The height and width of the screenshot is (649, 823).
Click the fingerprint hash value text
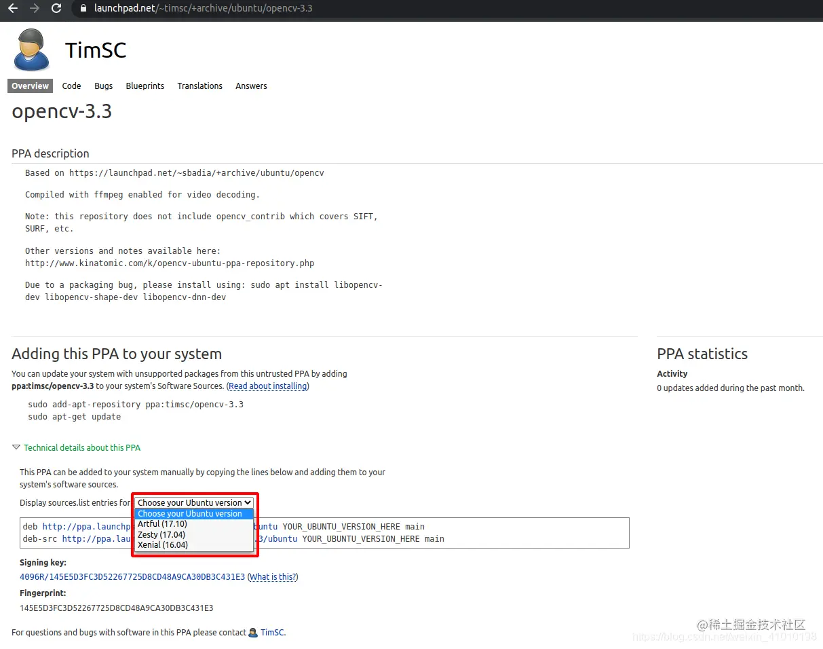coord(117,608)
